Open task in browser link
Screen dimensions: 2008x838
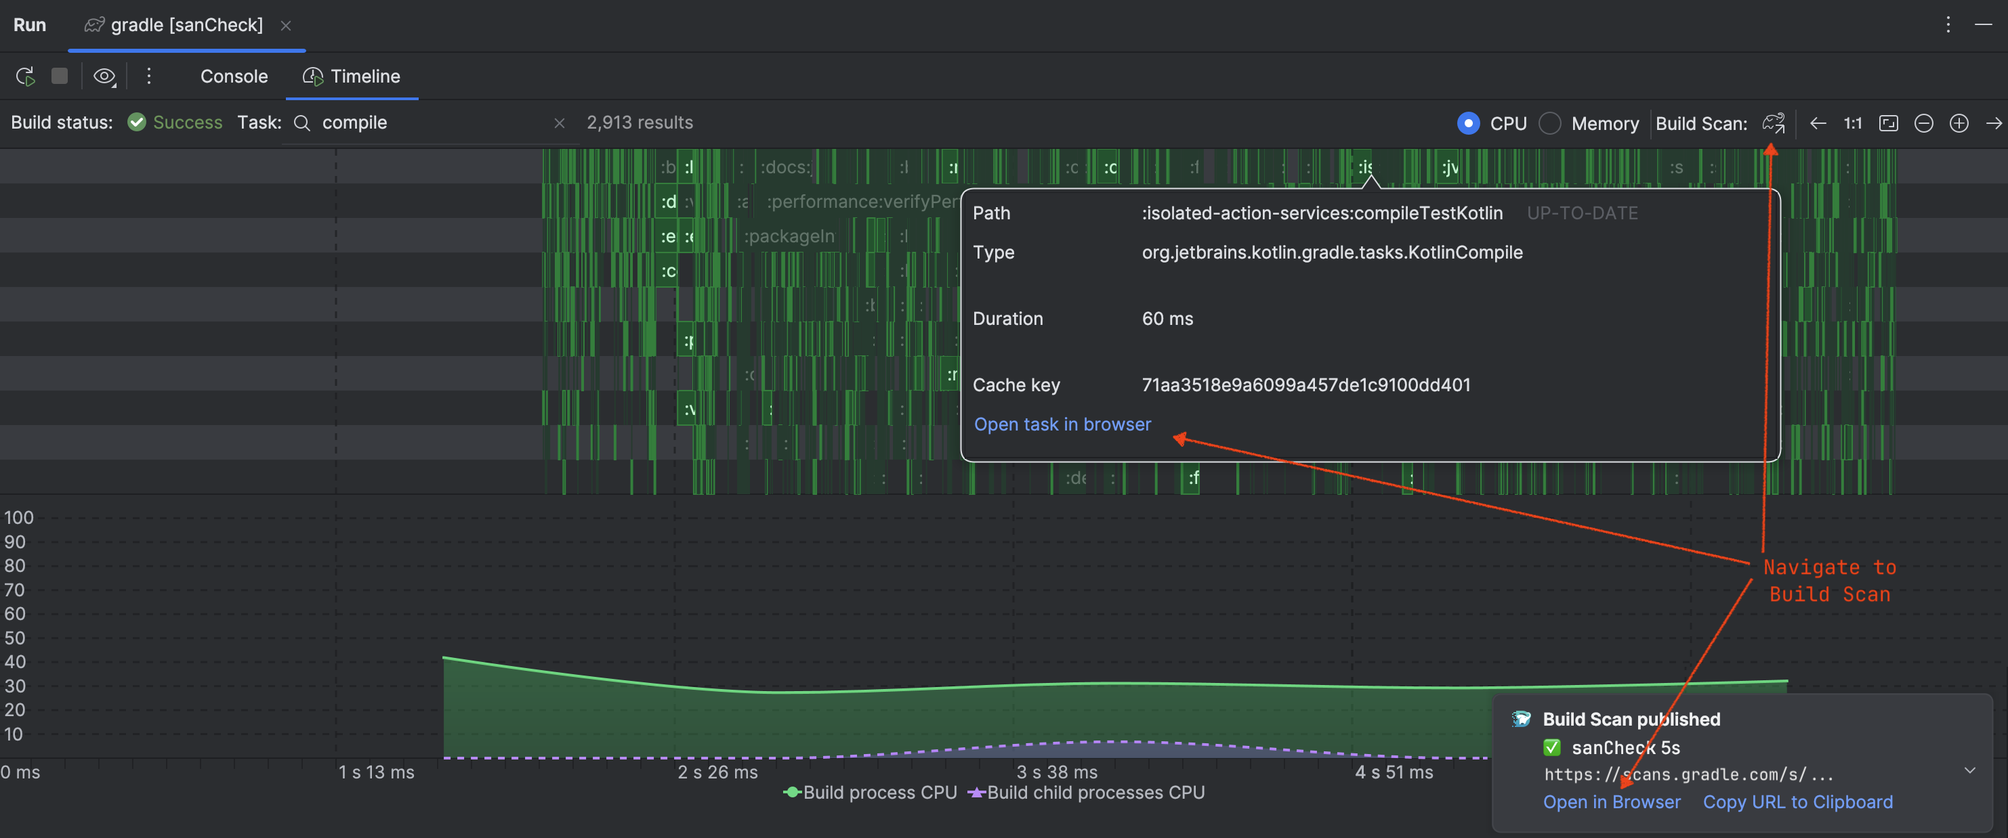tap(1062, 424)
